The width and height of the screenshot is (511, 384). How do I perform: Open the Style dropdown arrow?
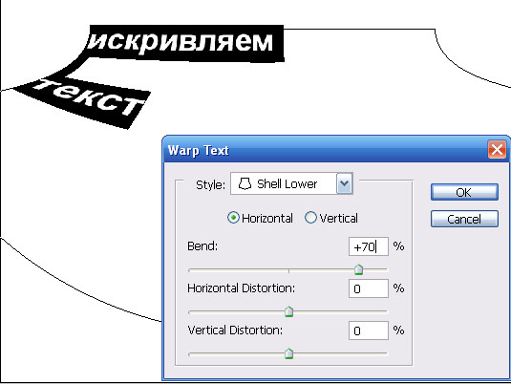(x=345, y=183)
